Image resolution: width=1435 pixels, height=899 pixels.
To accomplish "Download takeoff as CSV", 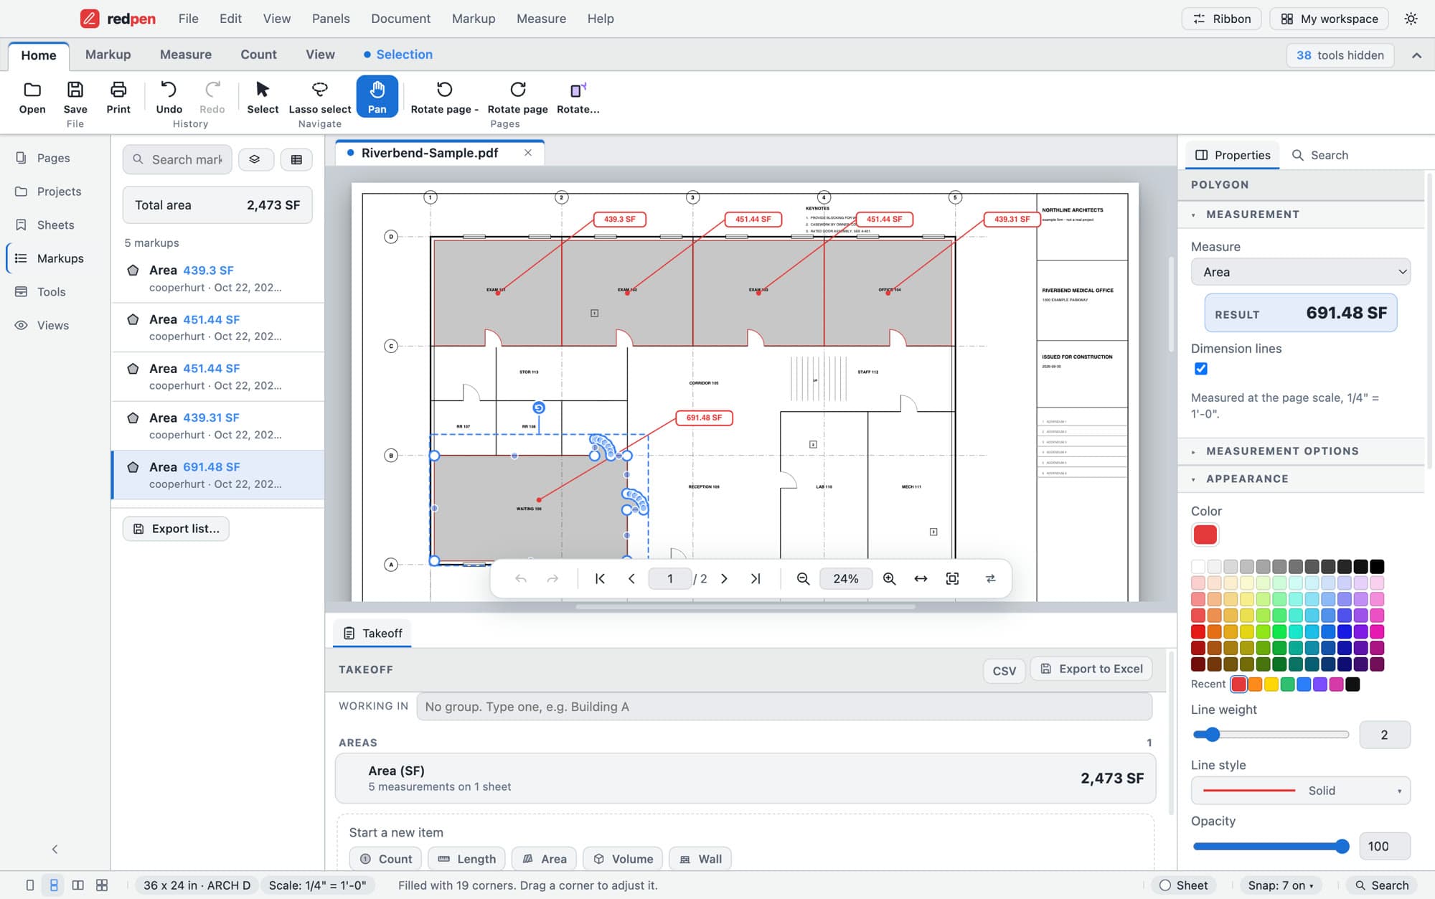I will (x=1004, y=670).
